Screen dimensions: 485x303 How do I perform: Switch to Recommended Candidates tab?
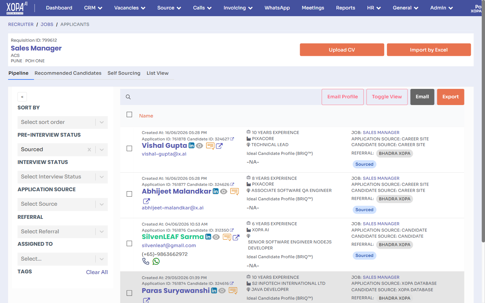coord(68,73)
